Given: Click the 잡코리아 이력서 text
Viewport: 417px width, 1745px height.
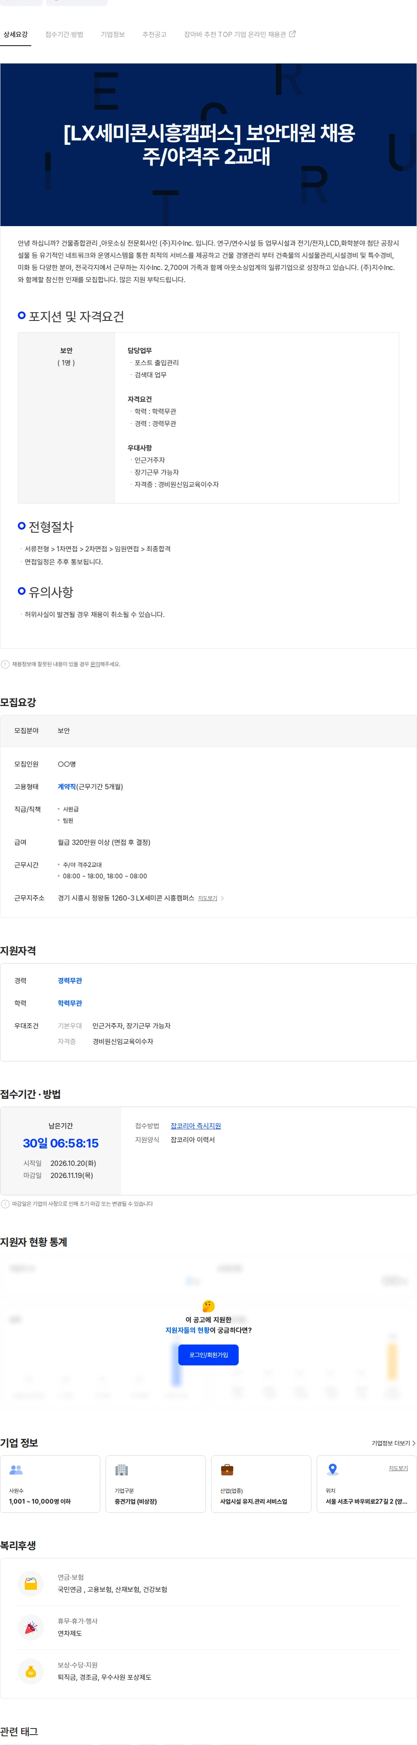Looking at the screenshot, I should [192, 1140].
